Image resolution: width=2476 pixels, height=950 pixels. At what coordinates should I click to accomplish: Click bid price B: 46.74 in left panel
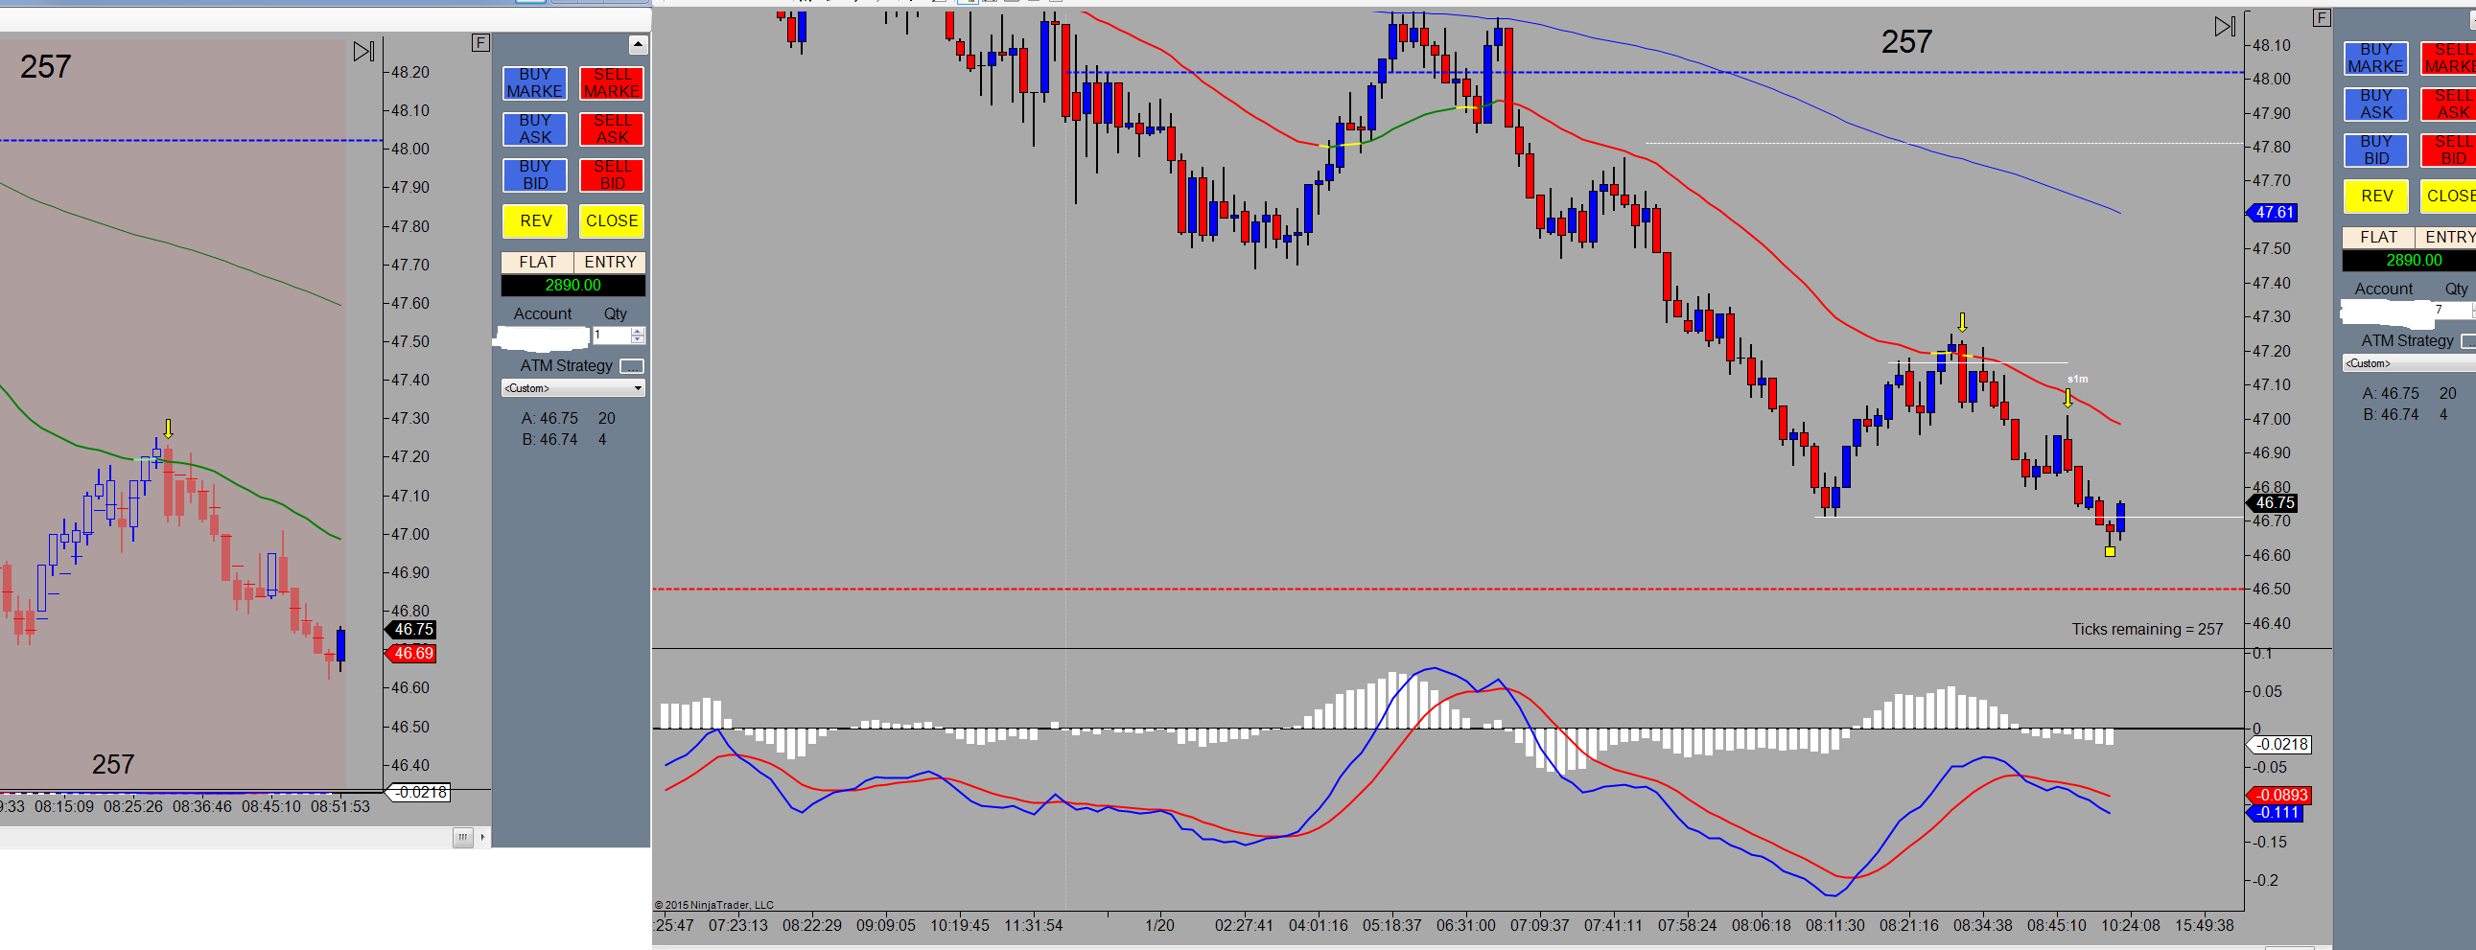549,440
